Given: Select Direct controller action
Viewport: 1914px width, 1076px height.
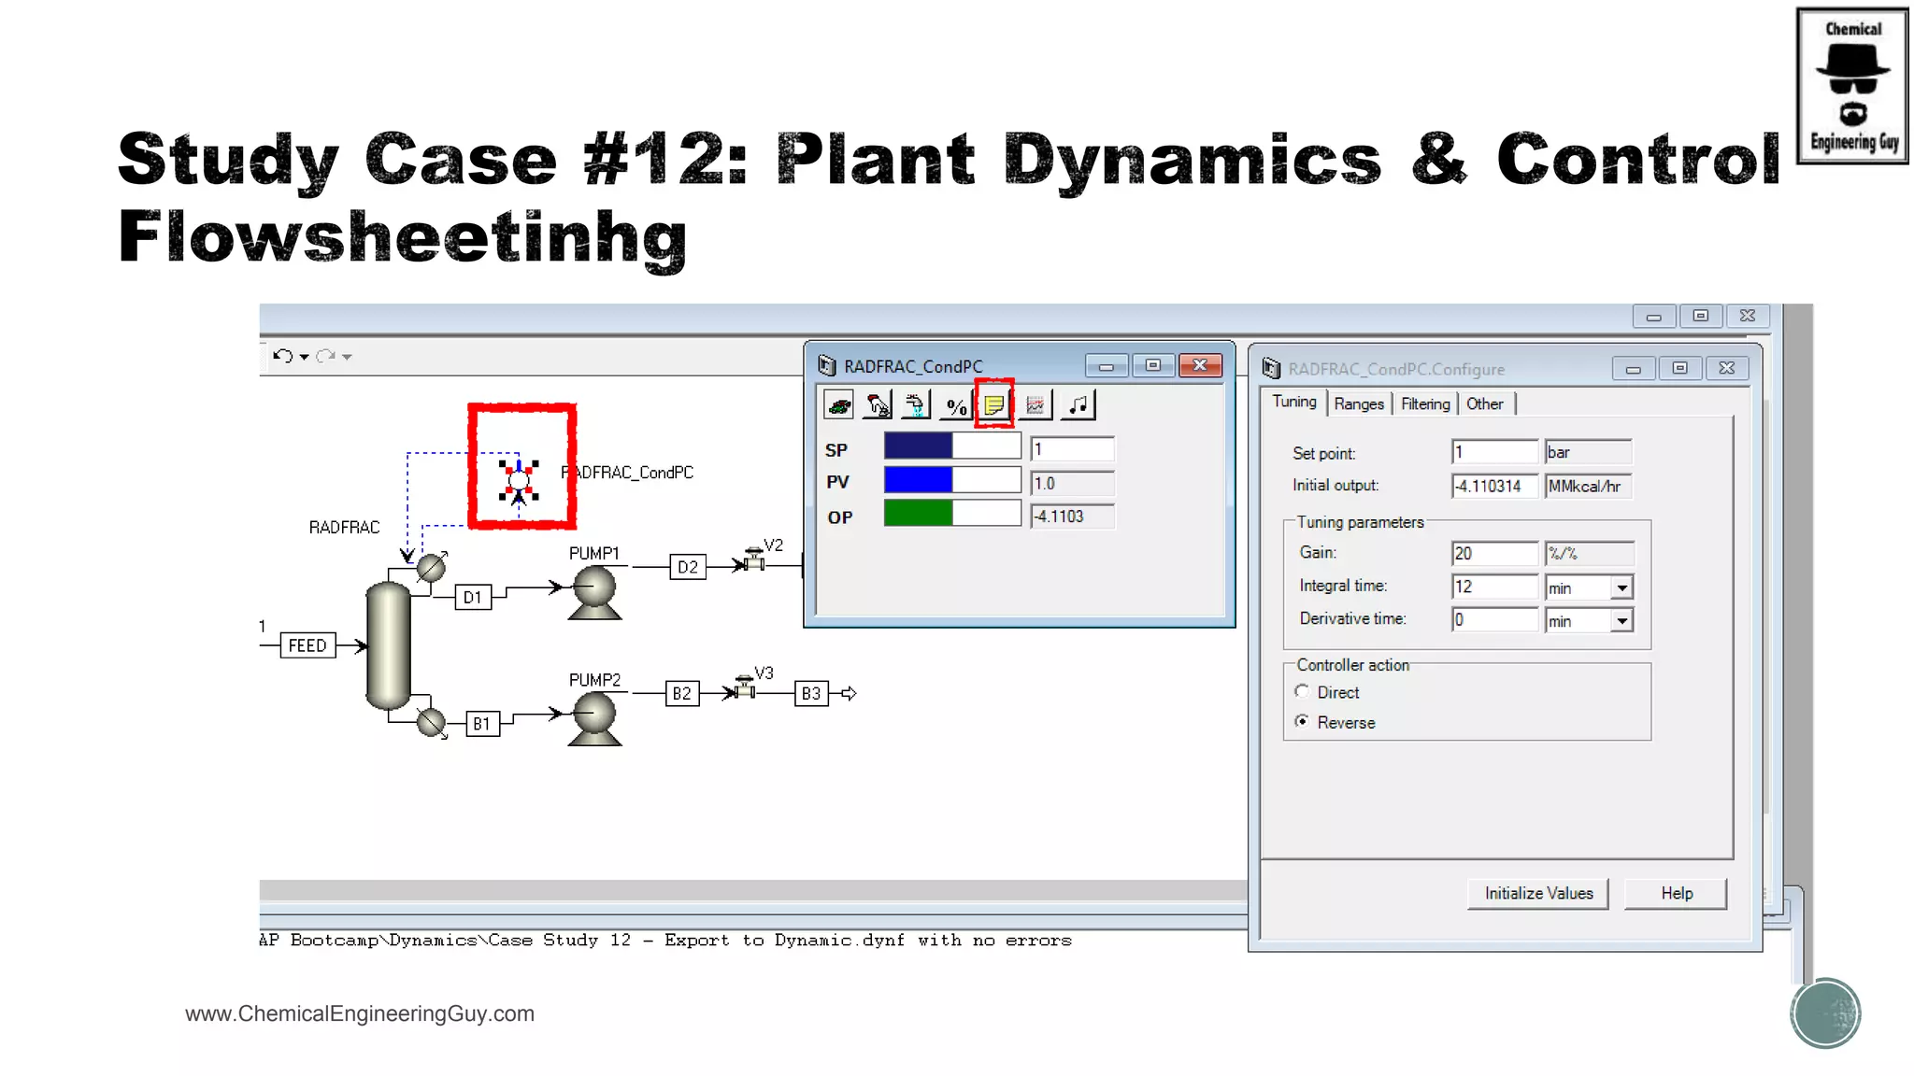Looking at the screenshot, I should [x=1302, y=691].
